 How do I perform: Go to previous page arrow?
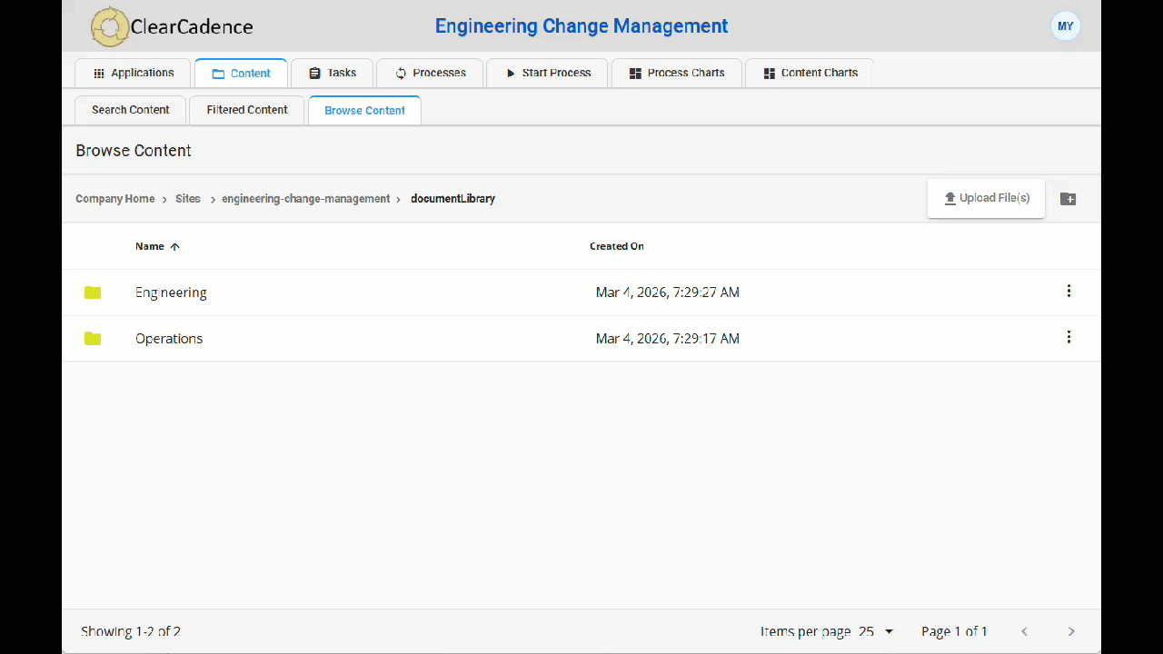point(1025,631)
